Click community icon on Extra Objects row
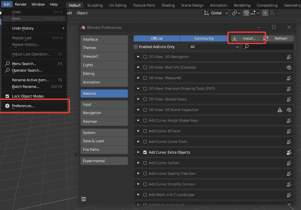 coord(289,152)
